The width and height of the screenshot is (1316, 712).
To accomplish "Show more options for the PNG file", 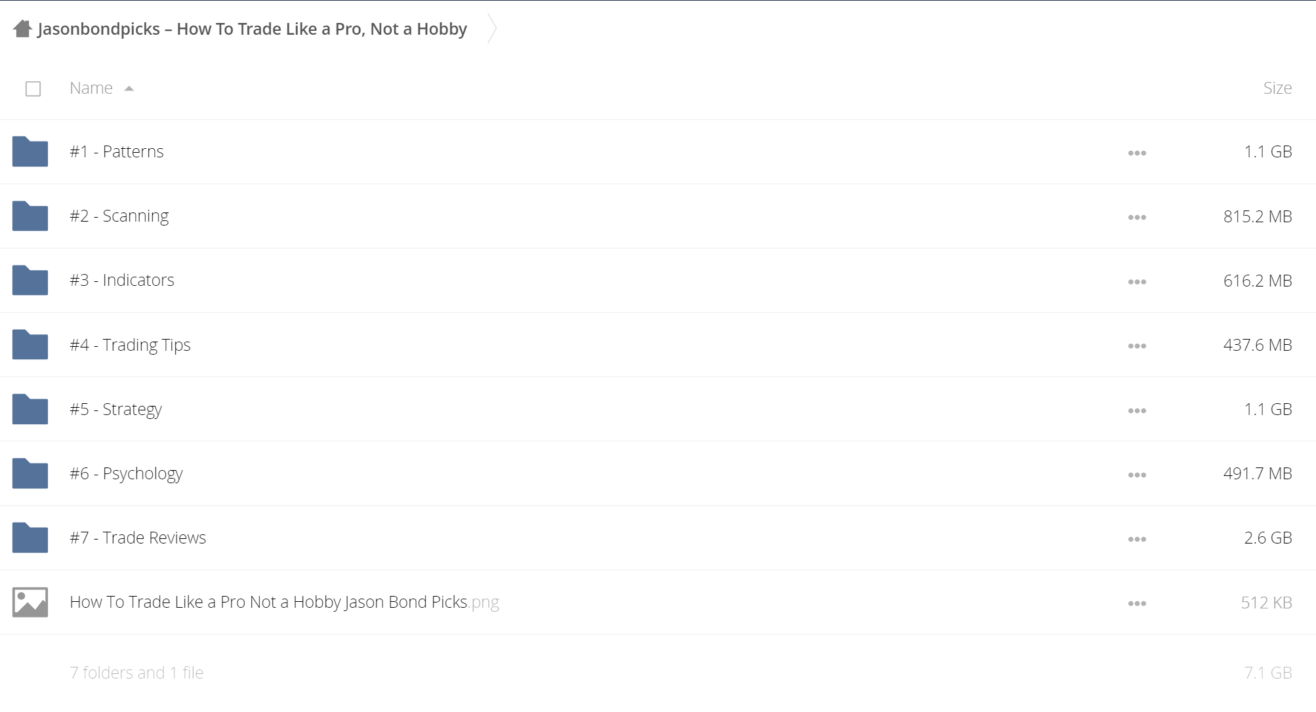I will coord(1137,603).
